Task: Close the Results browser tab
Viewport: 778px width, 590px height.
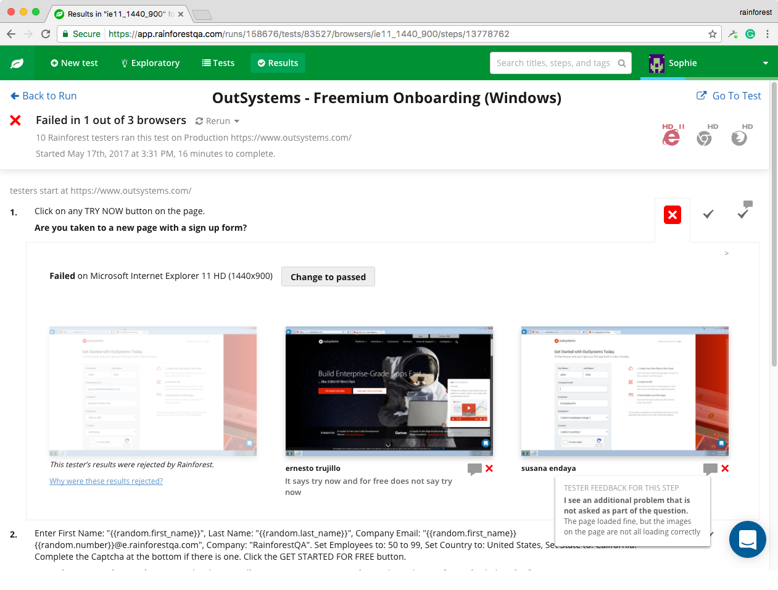Action: pos(181,14)
